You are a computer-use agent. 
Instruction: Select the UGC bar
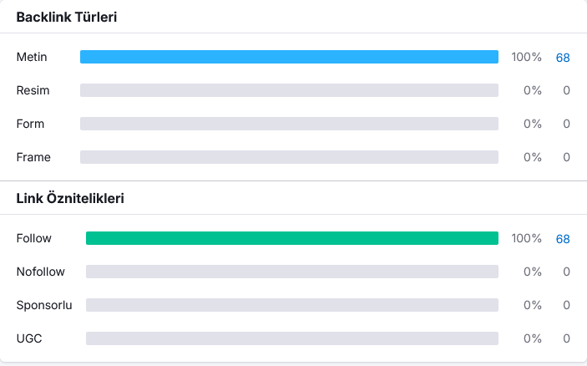point(292,338)
